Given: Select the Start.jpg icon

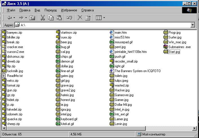Looking at the screenshot, I should [166, 52].
